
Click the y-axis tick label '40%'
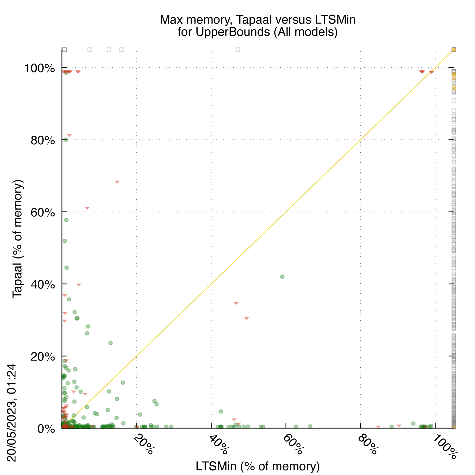point(43,285)
